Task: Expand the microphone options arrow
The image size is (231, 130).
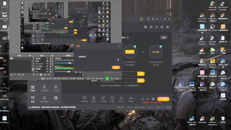Action: (125, 99)
